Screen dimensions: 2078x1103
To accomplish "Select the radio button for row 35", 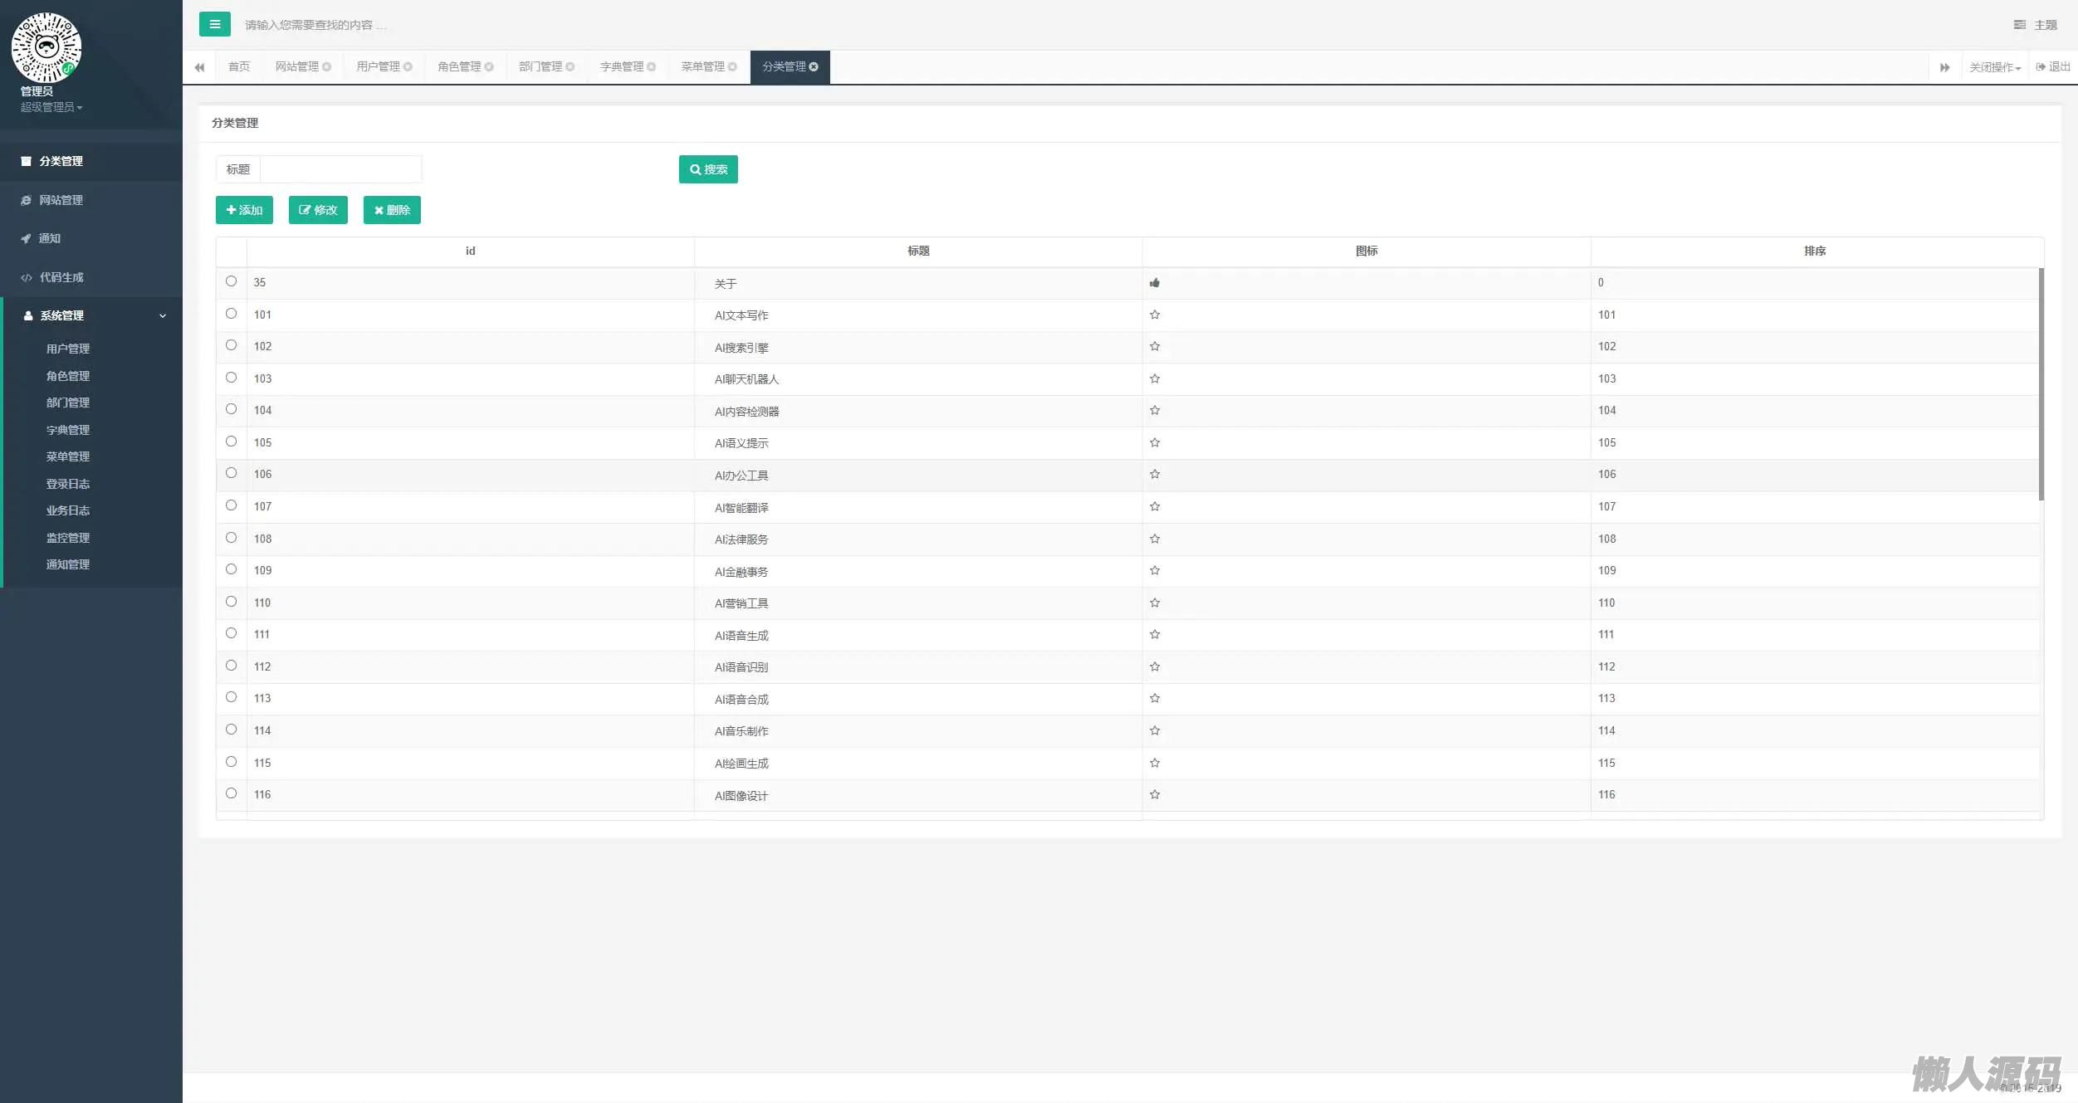I will (x=231, y=281).
